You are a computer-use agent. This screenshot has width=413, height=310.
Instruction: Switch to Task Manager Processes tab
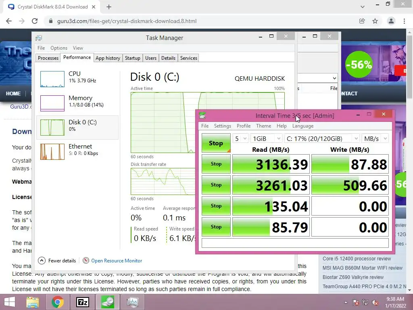(48, 58)
